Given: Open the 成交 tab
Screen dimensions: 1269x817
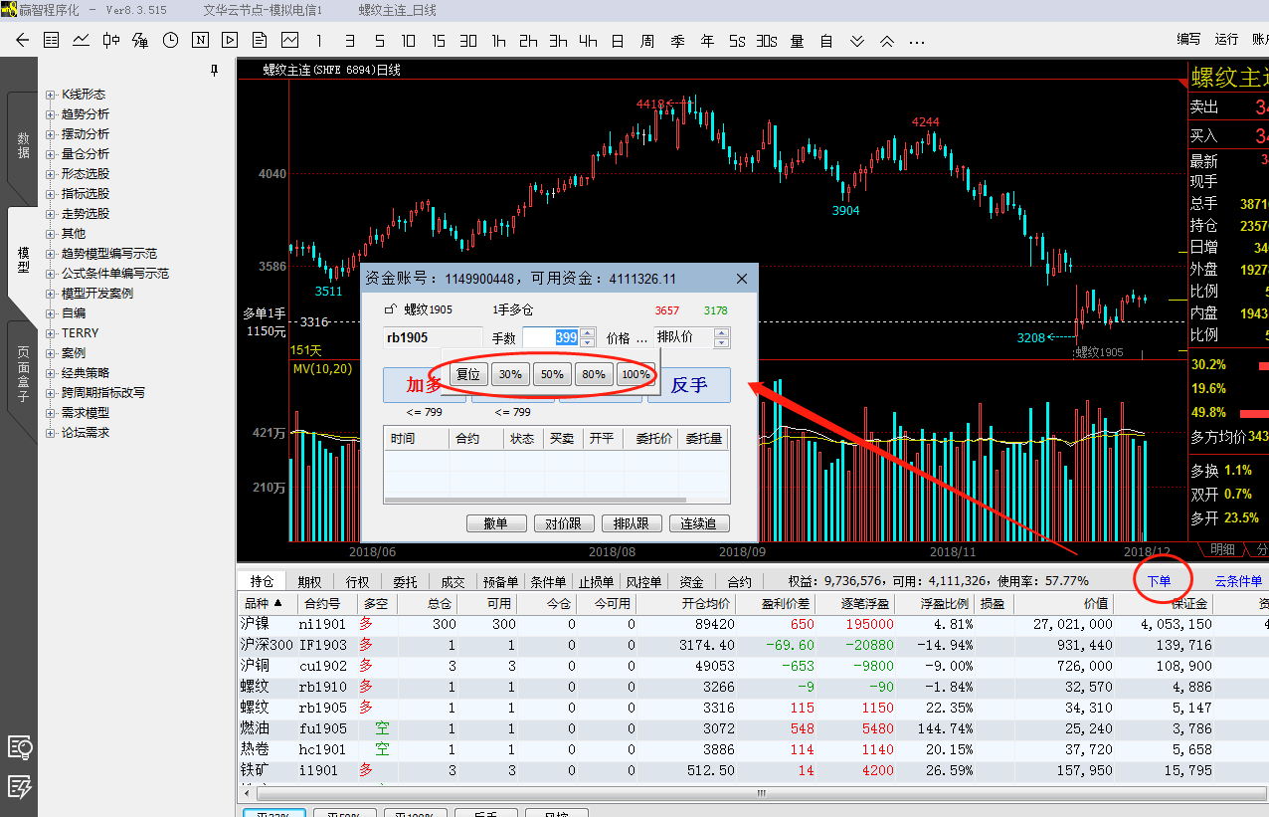Looking at the screenshot, I should 453,582.
